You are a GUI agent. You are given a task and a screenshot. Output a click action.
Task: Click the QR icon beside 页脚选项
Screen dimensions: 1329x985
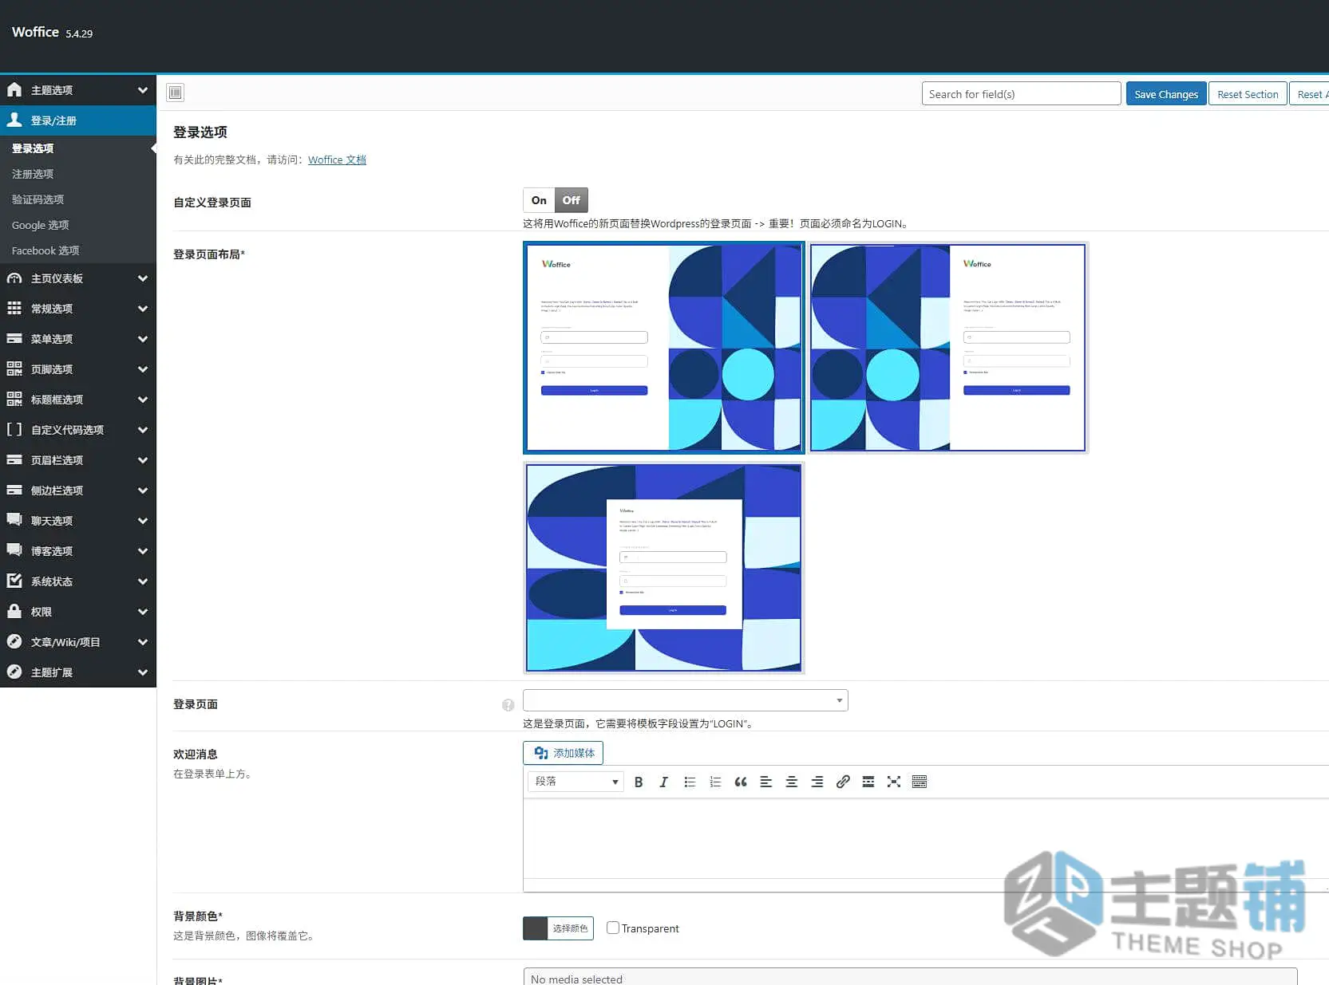14,368
